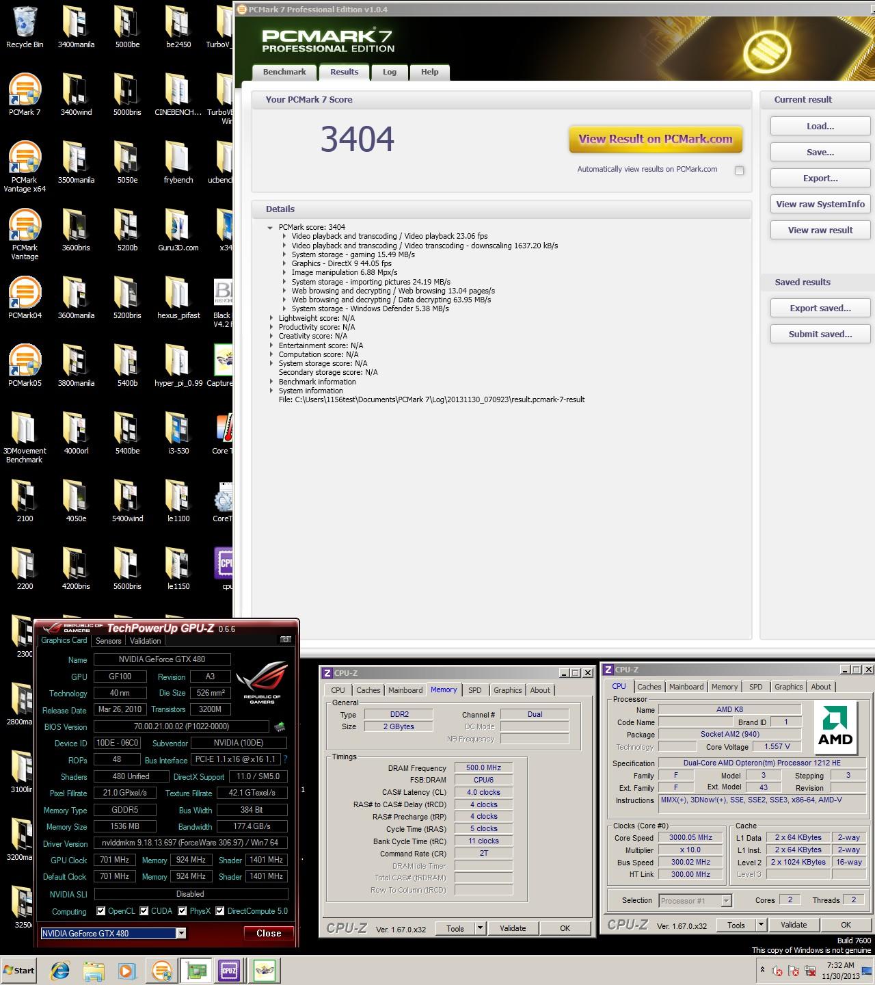
Task: Switch to CPU-Z taskbar button
Action: (229, 970)
